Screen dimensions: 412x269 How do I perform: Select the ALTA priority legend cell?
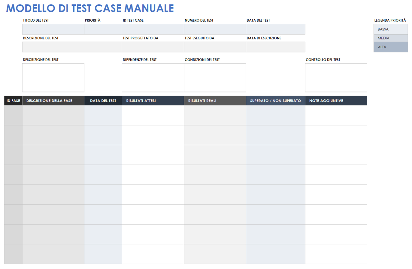390,47
